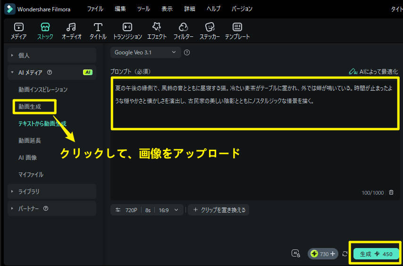Viewport: 403px width, 266px height.
Task: Click the help icon next to AI メディア
Action: coord(50,73)
